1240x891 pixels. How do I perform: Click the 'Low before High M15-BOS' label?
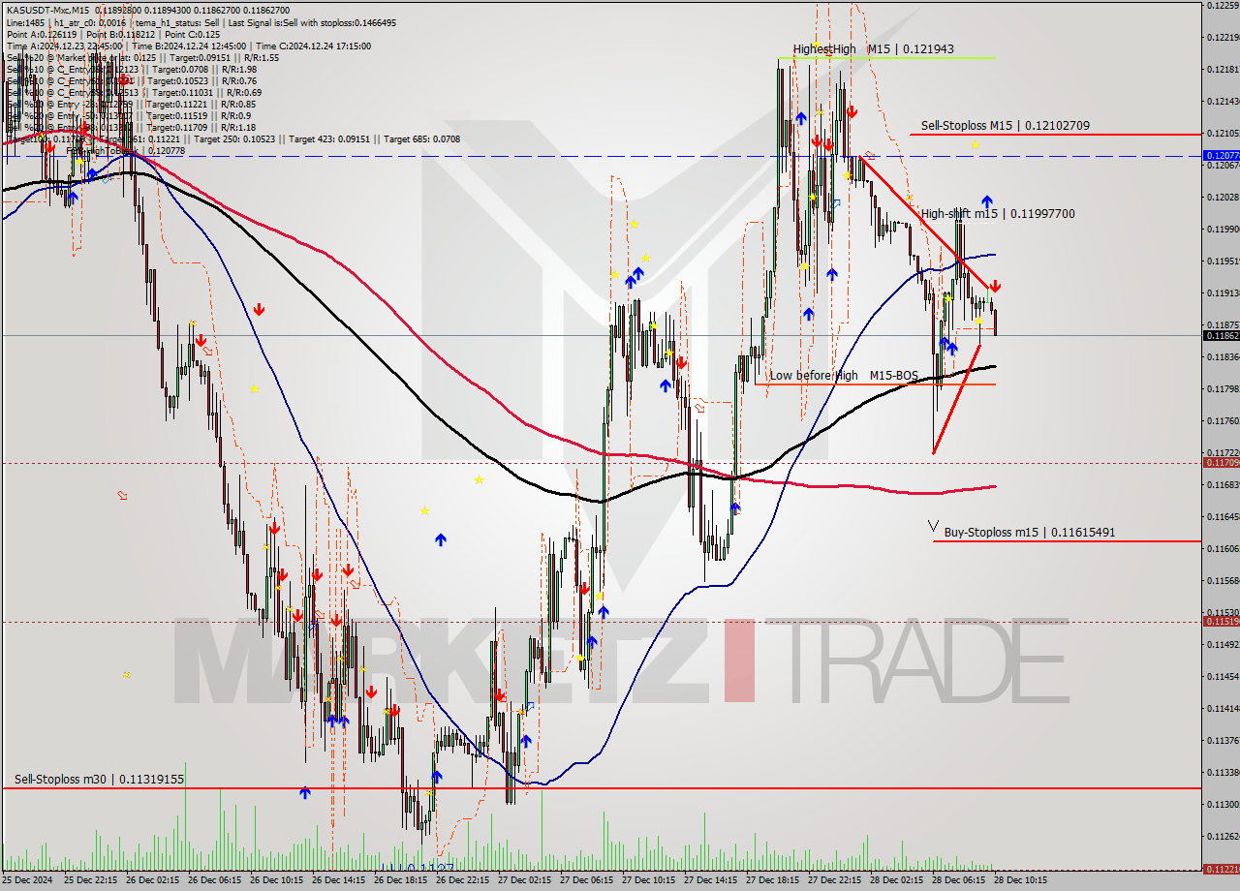coord(843,375)
